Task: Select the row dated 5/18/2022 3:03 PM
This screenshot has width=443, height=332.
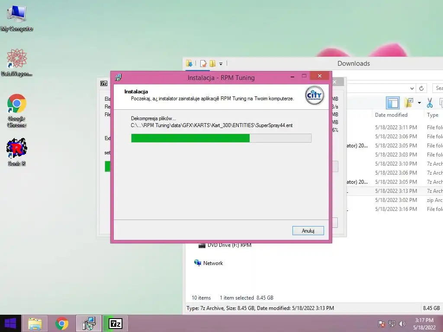Action: (x=396, y=154)
